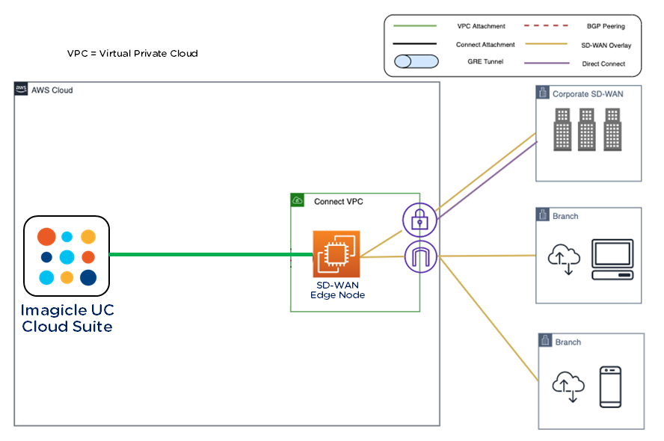Click the mobile phone icon in Branch
The width and height of the screenshot is (664, 441).
tap(610, 386)
